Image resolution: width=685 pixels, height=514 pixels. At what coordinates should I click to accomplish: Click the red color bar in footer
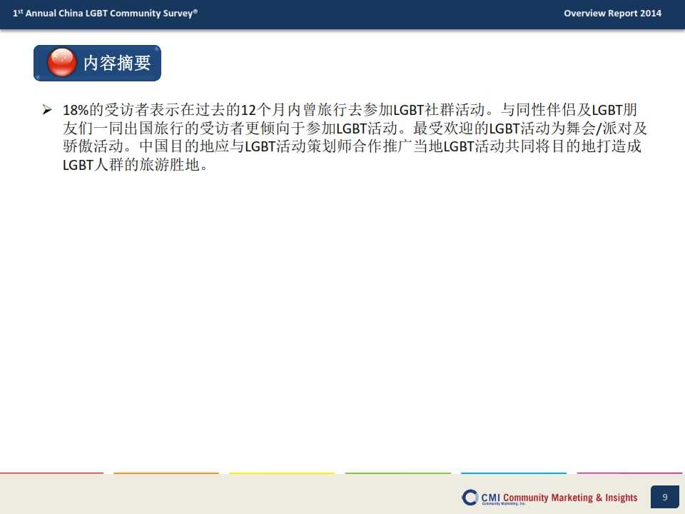tap(51, 473)
